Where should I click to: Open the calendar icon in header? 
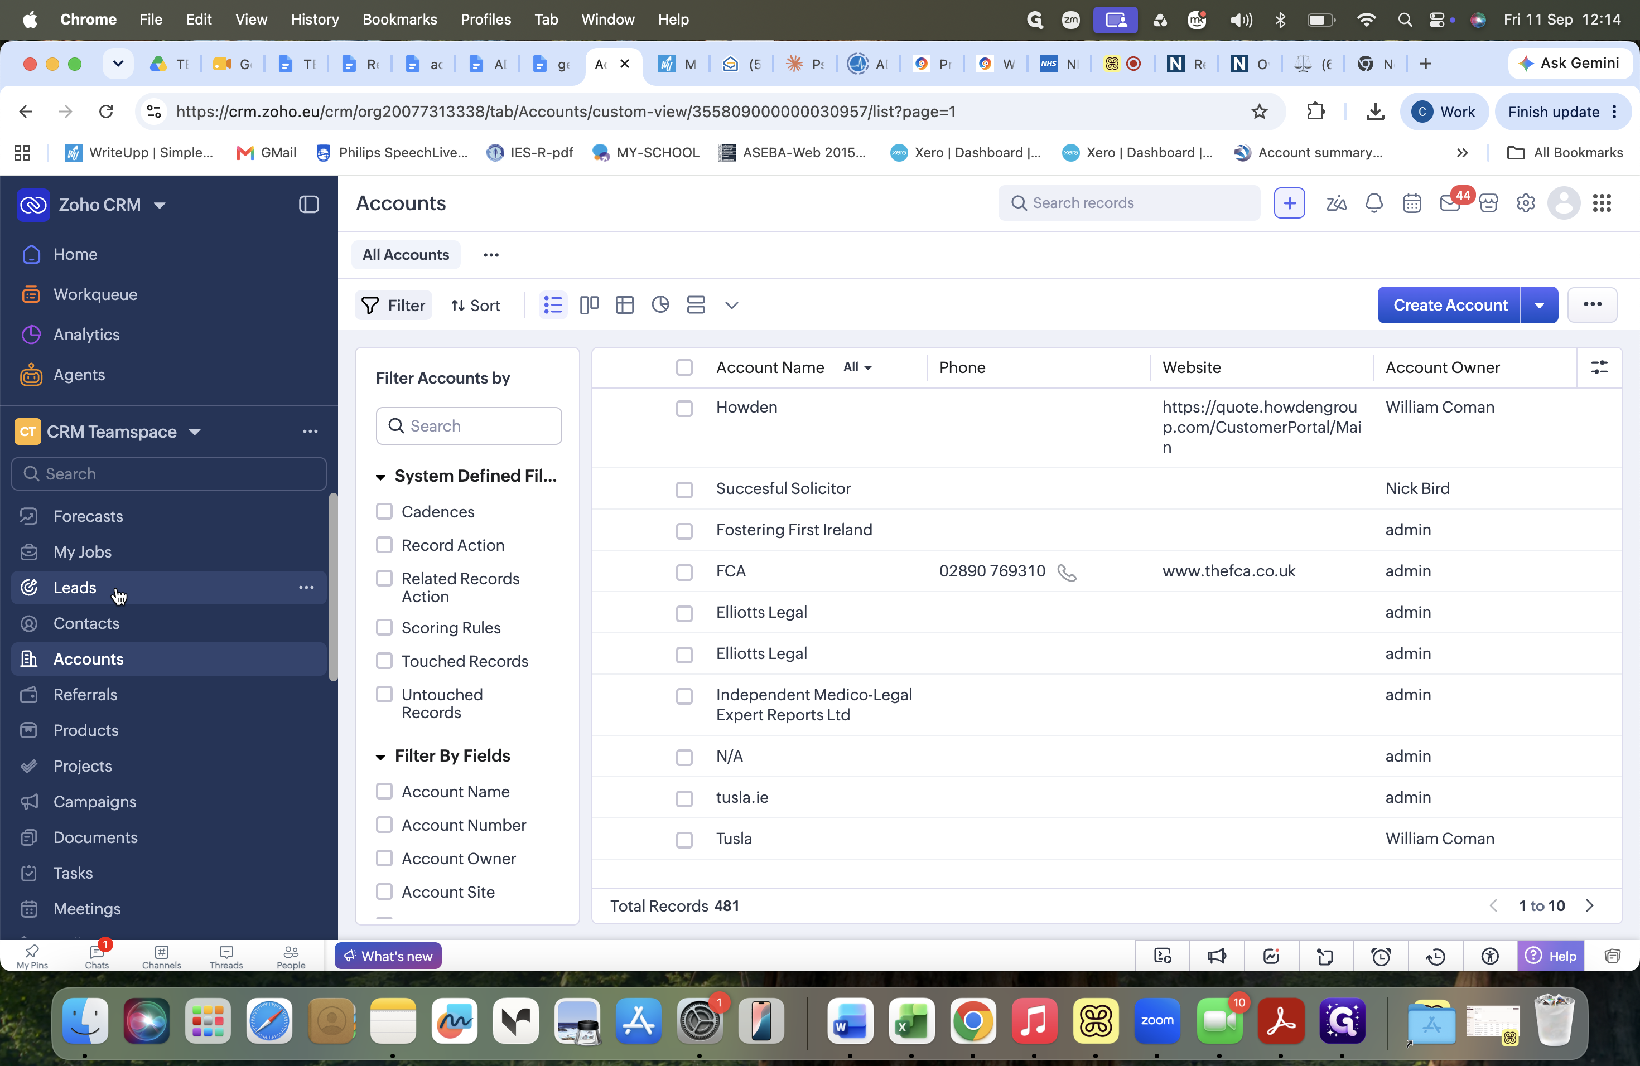point(1411,203)
